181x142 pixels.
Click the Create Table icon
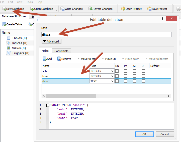coord(4,24)
